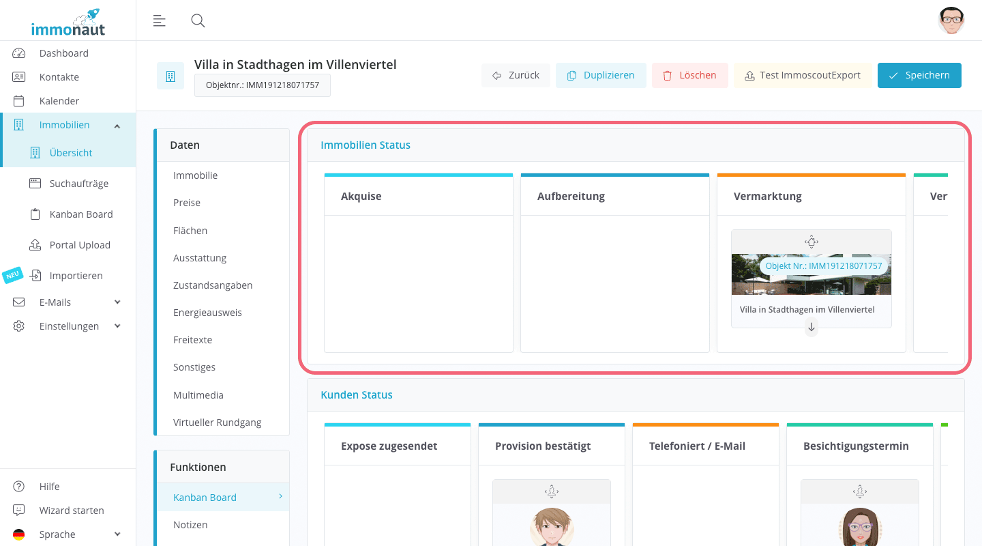Image resolution: width=982 pixels, height=546 pixels.
Task: Click the Duplizieren button
Action: pyautogui.click(x=601, y=75)
